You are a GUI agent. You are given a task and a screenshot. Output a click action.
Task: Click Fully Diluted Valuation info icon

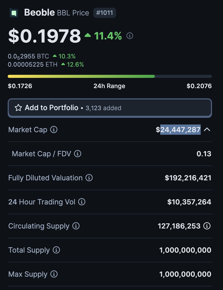pos(89,178)
